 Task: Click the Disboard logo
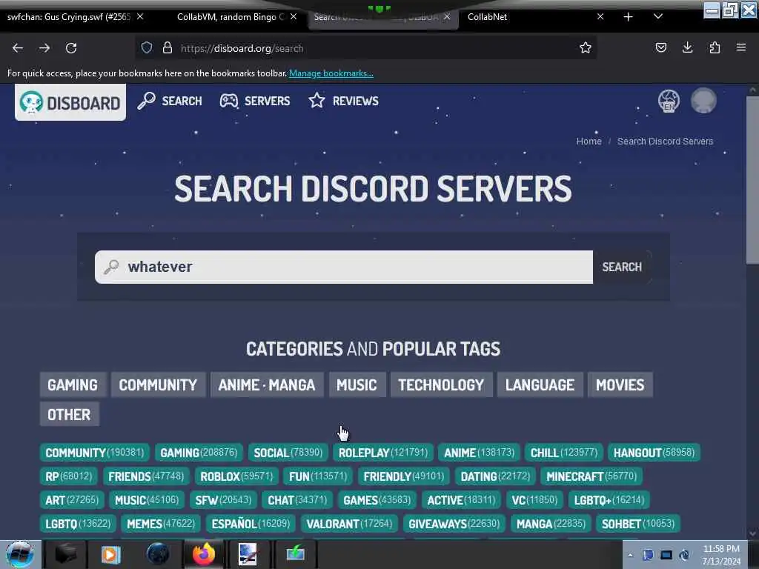pyautogui.click(x=70, y=102)
